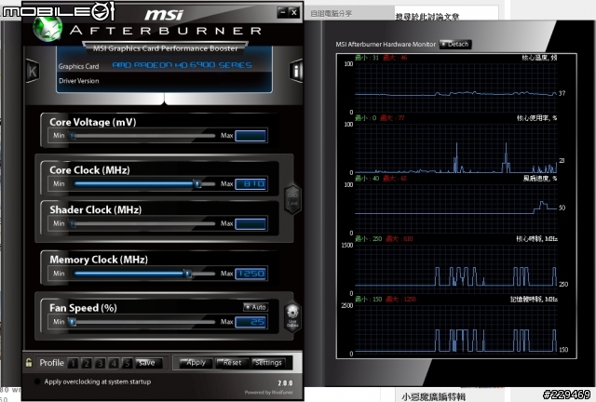Click the Memory Clock 1250 value field

coord(251,274)
